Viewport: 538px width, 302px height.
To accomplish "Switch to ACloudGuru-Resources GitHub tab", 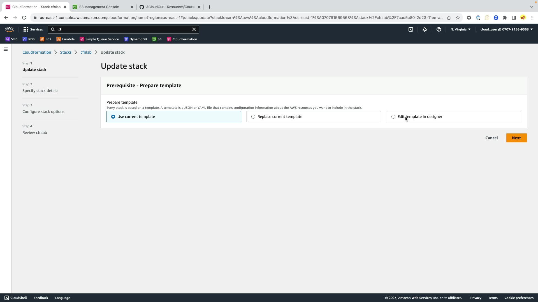I will point(170,7).
